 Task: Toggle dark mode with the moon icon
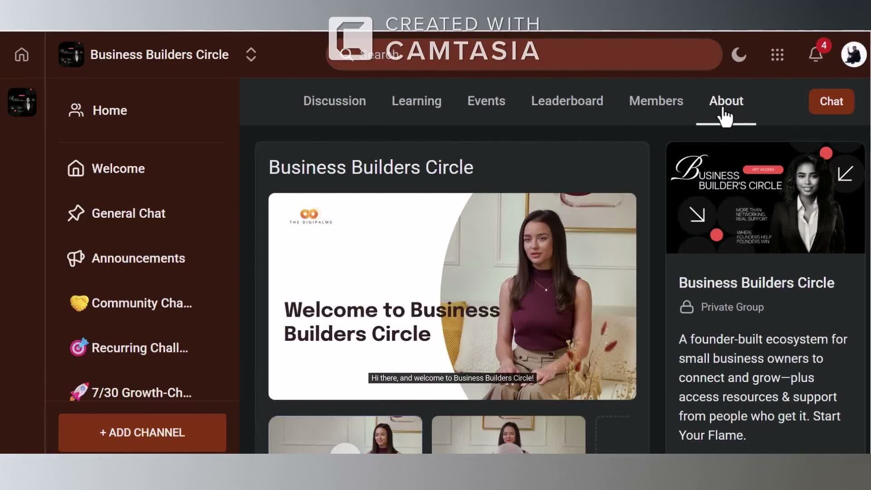click(739, 55)
